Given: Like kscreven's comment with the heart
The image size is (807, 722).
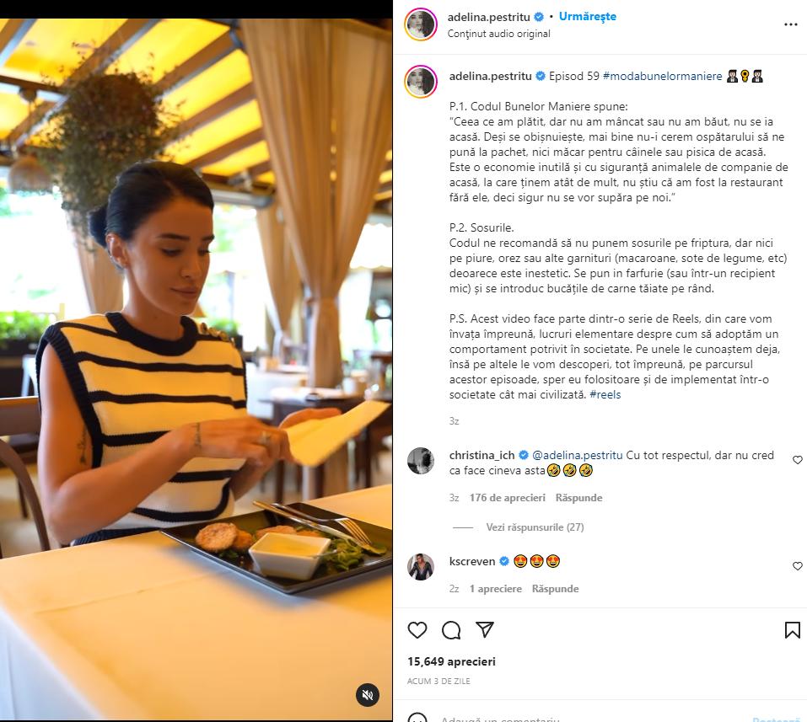Looking at the screenshot, I should (x=797, y=566).
